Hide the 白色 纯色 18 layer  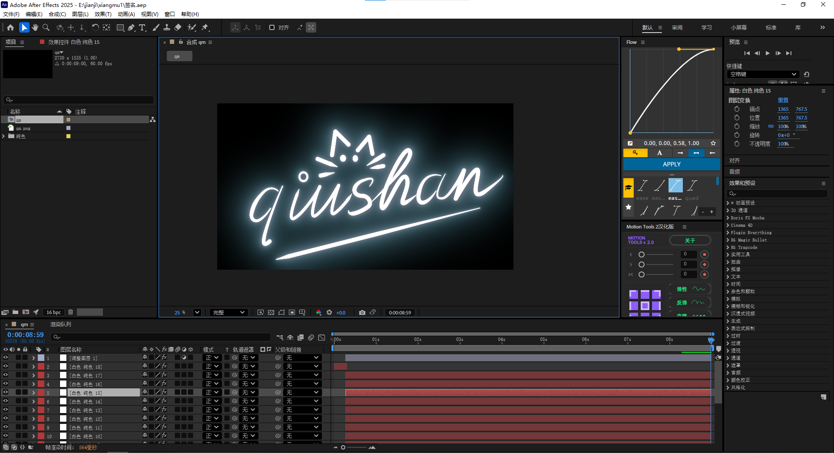[x=6, y=366]
